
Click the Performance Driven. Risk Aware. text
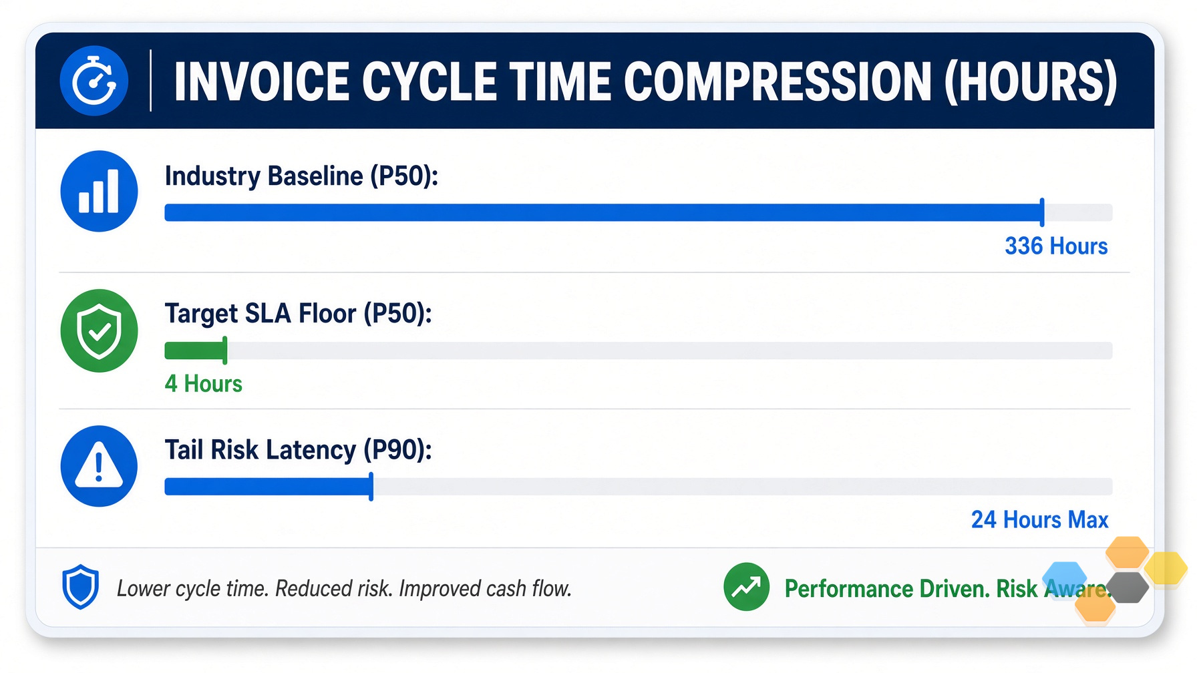tap(946, 589)
